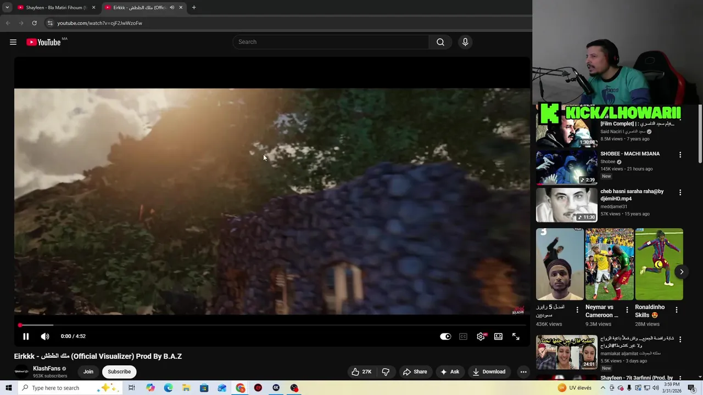
Task: Close the Shayfeen - Bla Matiri Fihoum tab
Action: pyautogui.click(x=93, y=8)
